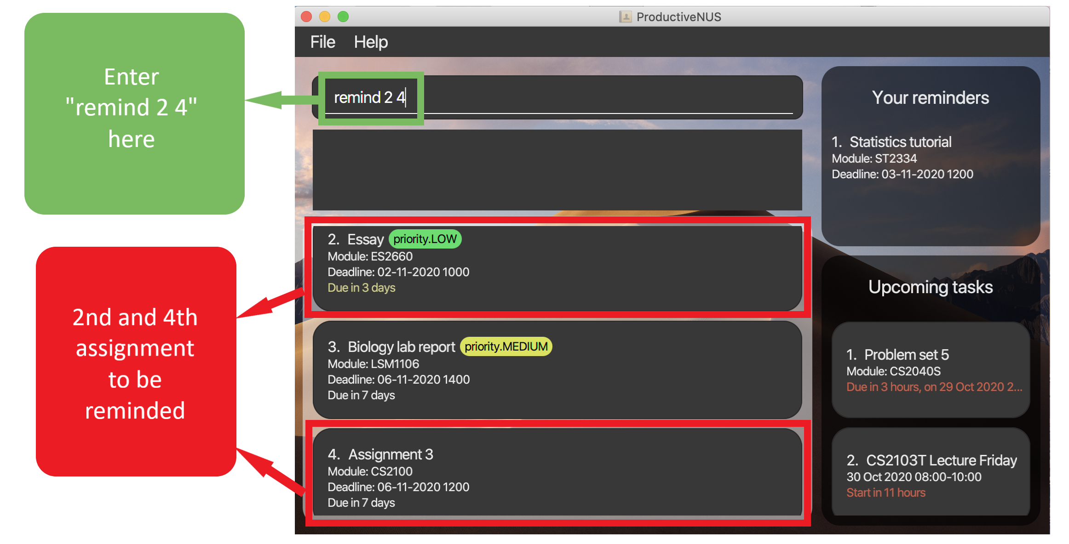Click "Module: CS2100" text

(x=370, y=471)
